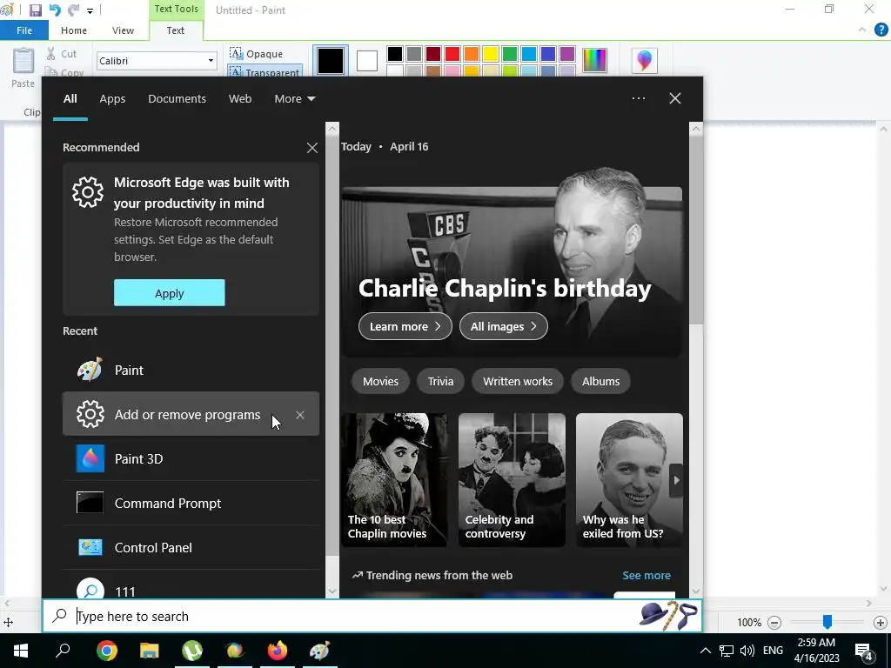Open search options three-dot menu
Image resolution: width=891 pixels, height=668 pixels.
(639, 98)
